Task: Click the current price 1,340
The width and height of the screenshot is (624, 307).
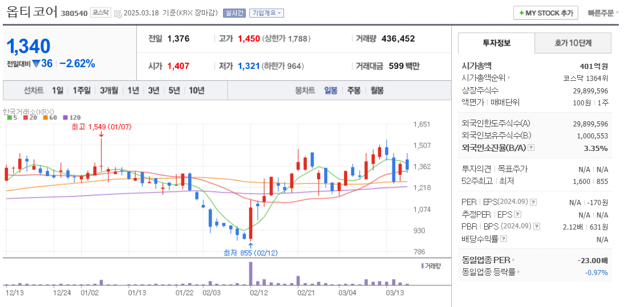Action: [x=29, y=47]
